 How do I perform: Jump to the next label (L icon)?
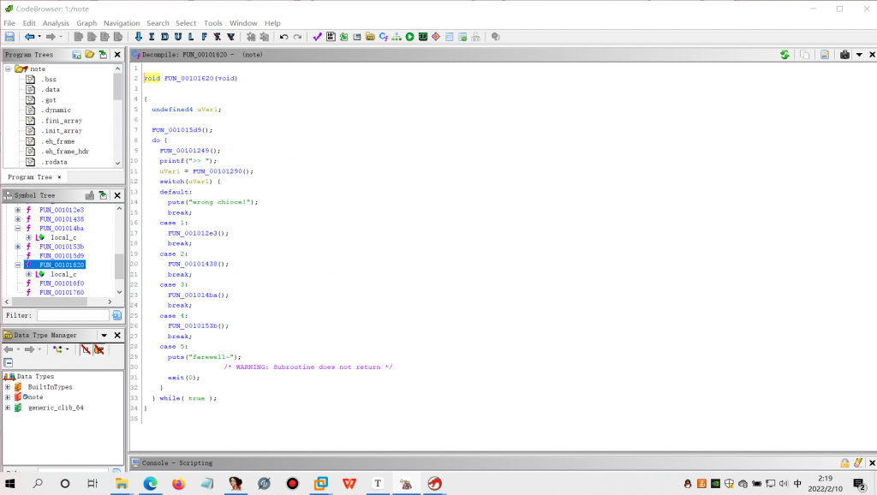(191, 37)
